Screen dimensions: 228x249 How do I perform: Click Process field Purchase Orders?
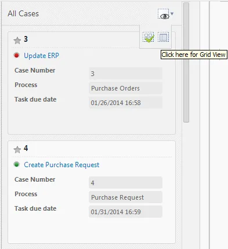pos(125,88)
